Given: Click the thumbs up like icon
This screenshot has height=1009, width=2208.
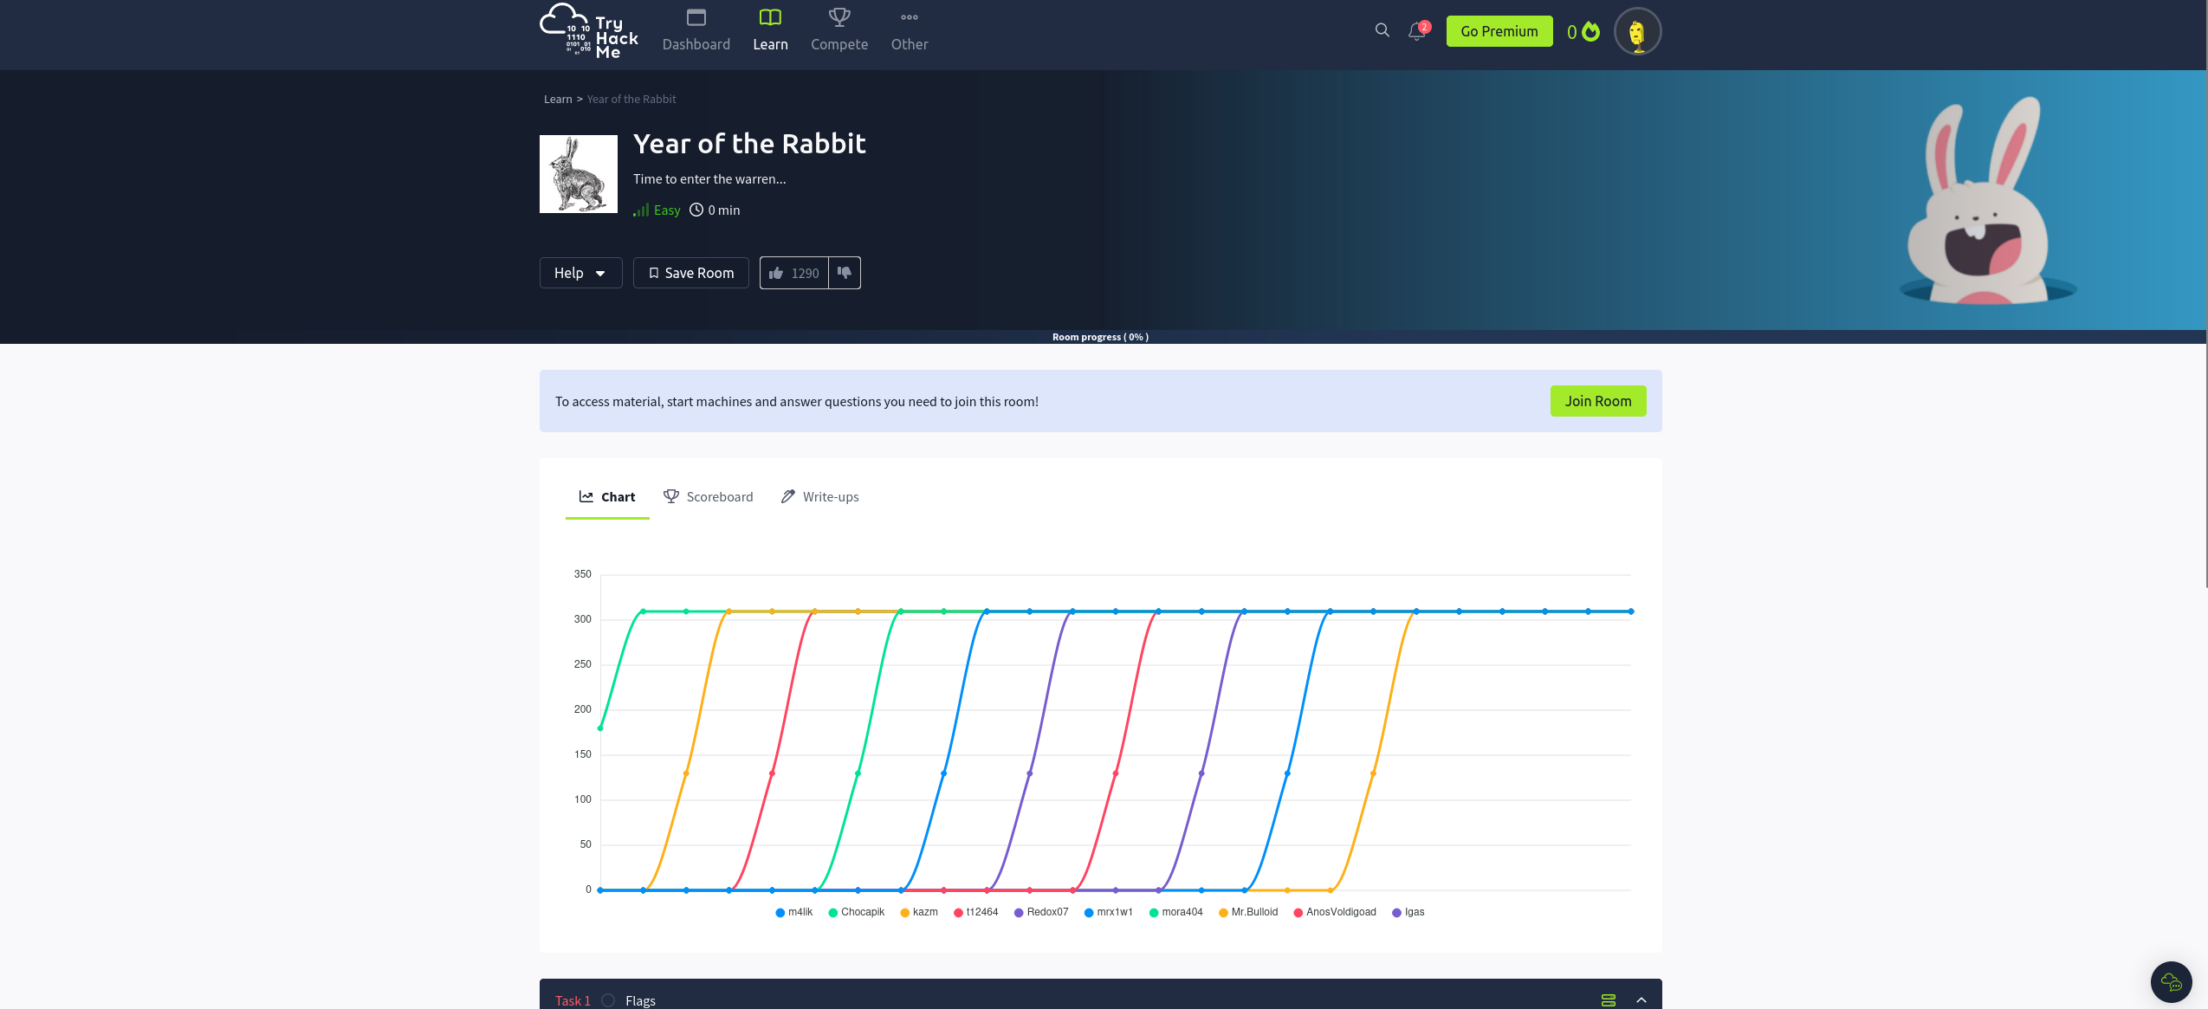Looking at the screenshot, I should pyautogui.click(x=776, y=274).
